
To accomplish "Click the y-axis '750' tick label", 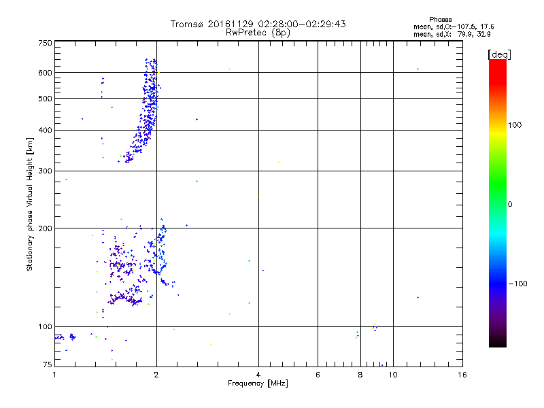I will coord(45,43).
